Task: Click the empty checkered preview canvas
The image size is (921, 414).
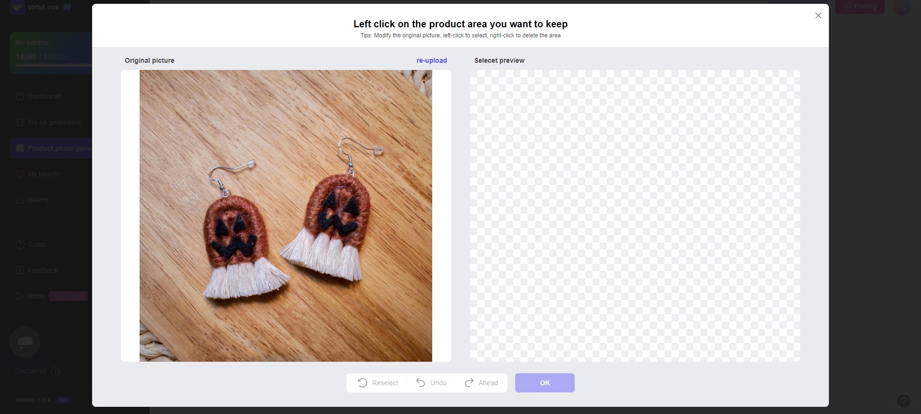Action: click(x=635, y=216)
